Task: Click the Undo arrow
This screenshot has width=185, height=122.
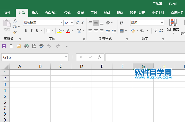Action: pos(49,46)
